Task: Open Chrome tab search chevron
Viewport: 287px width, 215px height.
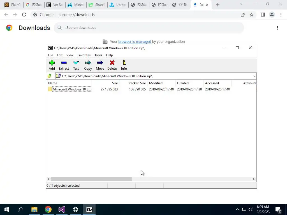Action: pyautogui.click(x=242, y=4)
